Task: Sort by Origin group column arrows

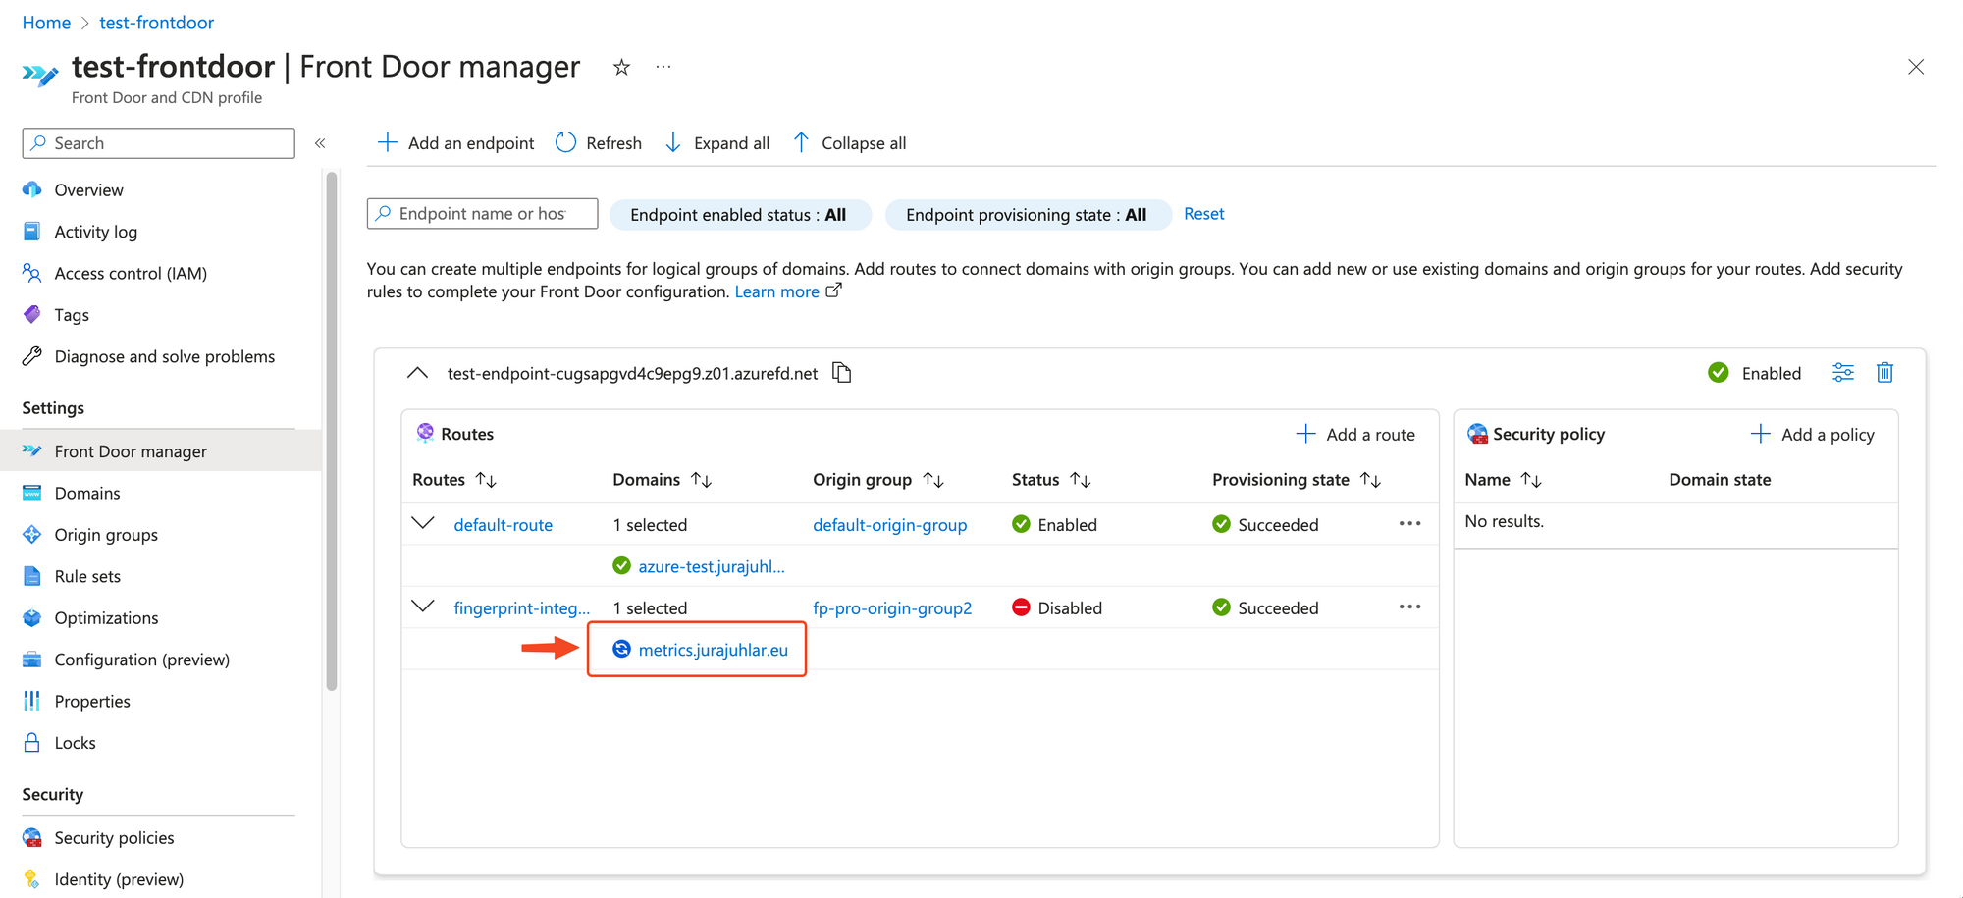Action: pyautogui.click(x=933, y=480)
